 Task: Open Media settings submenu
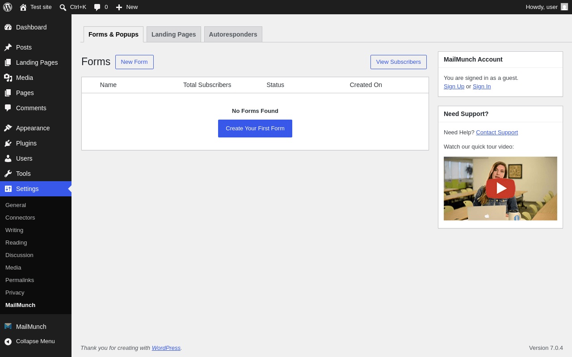[36, 267]
